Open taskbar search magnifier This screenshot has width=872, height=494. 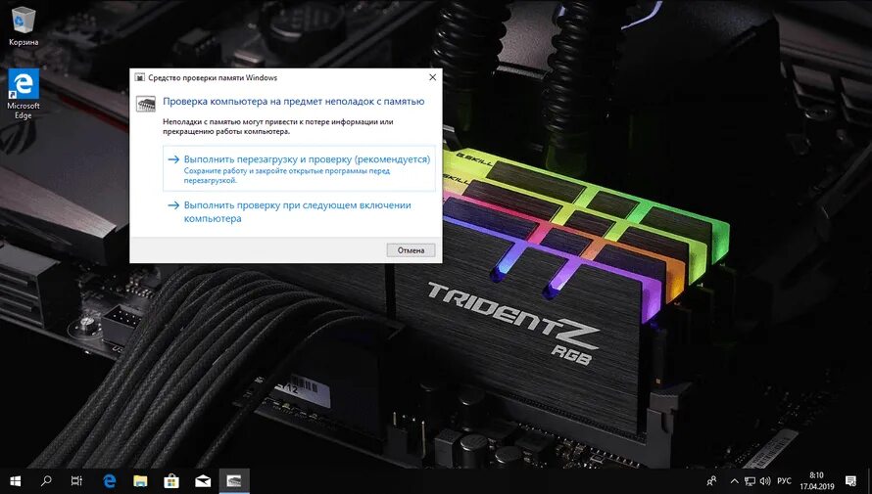(x=46, y=480)
